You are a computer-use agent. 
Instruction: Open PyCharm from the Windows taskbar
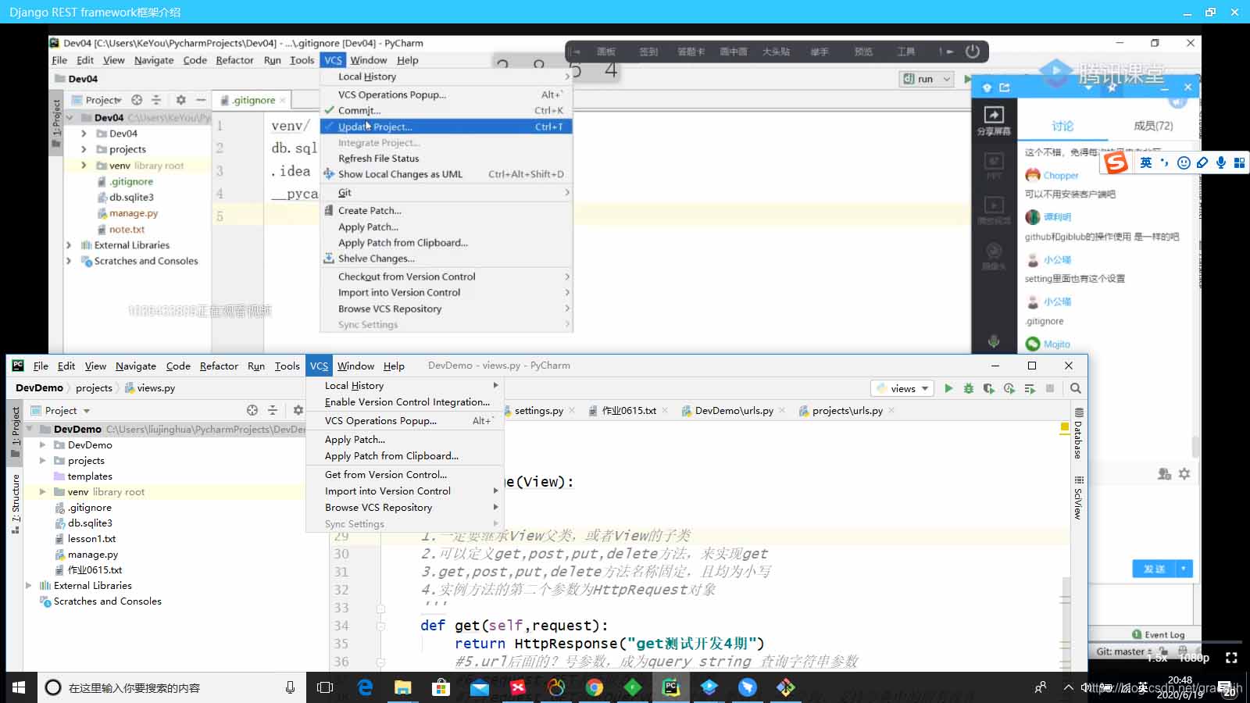point(671,687)
